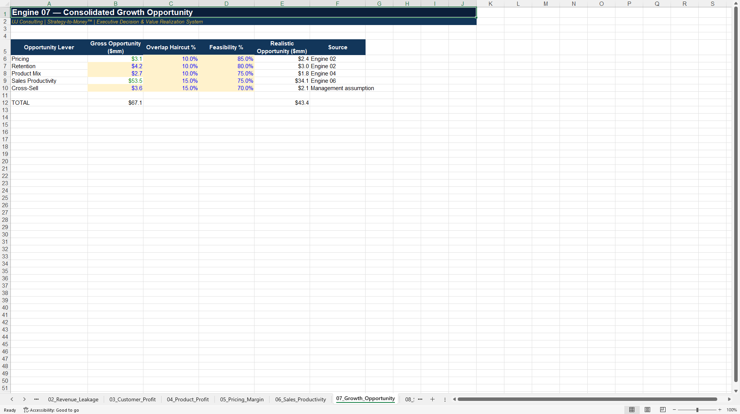
Task: Add a new sheet with plus icon
Action: coord(432,399)
